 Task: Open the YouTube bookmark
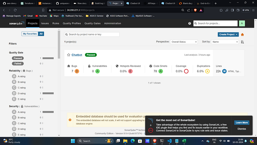(x=41, y=16)
